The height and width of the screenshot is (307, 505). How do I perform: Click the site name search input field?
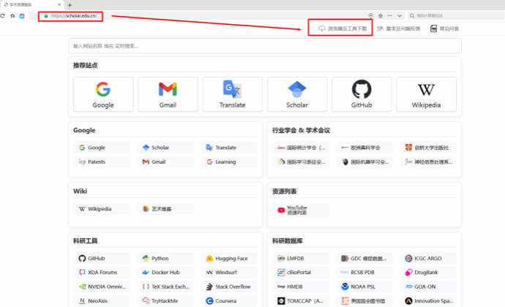pyautogui.click(x=265, y=46)
